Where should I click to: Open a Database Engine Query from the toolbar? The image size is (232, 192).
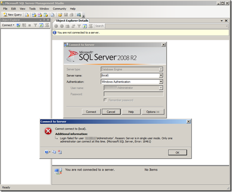27,15
